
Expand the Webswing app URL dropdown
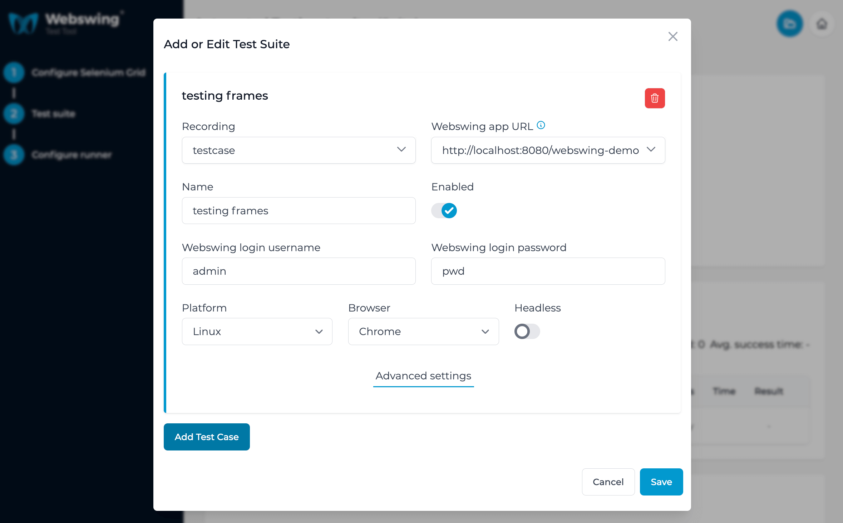(x=548, y=150)
